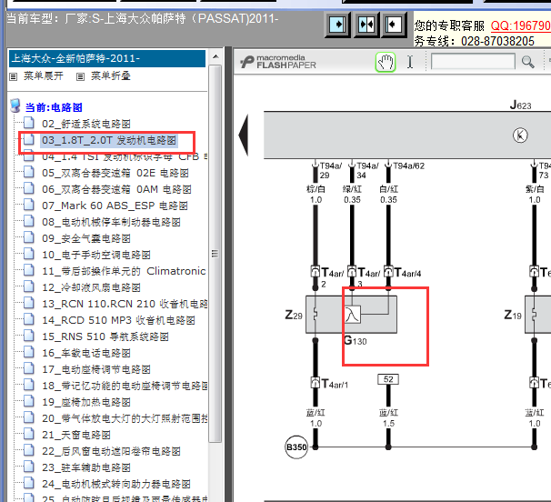Click the 蓝/红 1.5 wire label
Viewport: 551px width, 502px height.
point(388,418)
